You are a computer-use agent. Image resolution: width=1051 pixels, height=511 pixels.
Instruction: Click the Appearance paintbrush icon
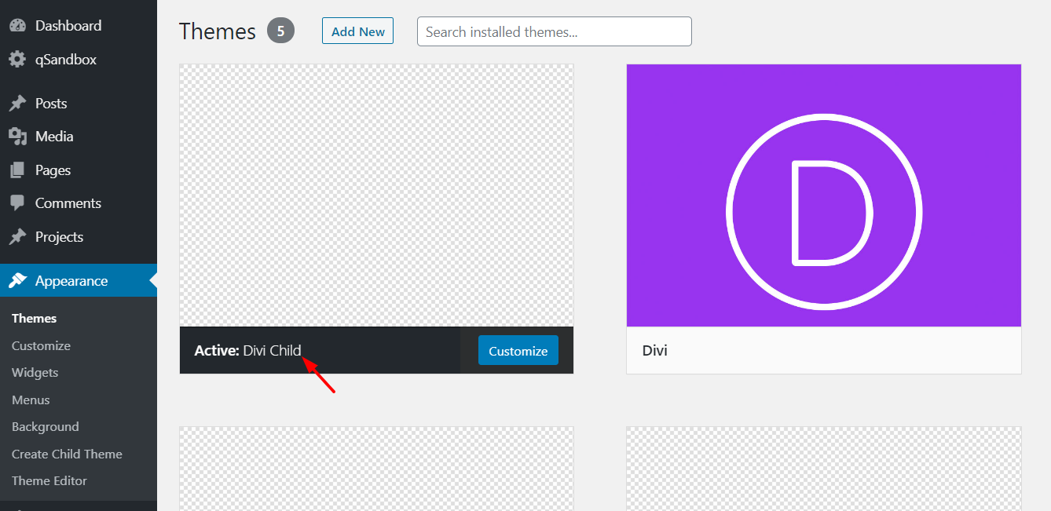tap(17, 281)
